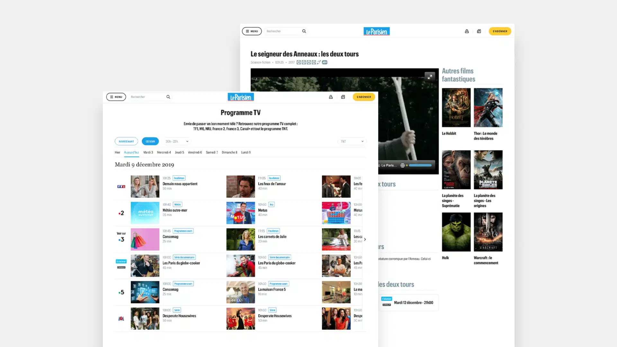Advance schedule with right chevron arrow

(x=365, y=239)
